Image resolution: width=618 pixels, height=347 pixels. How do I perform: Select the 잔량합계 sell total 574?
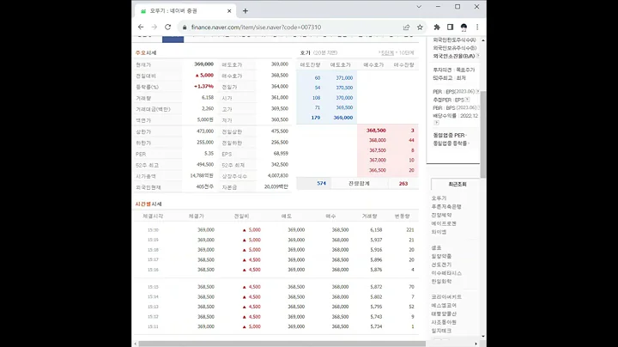pyautogui.click(x=321, y=183)
